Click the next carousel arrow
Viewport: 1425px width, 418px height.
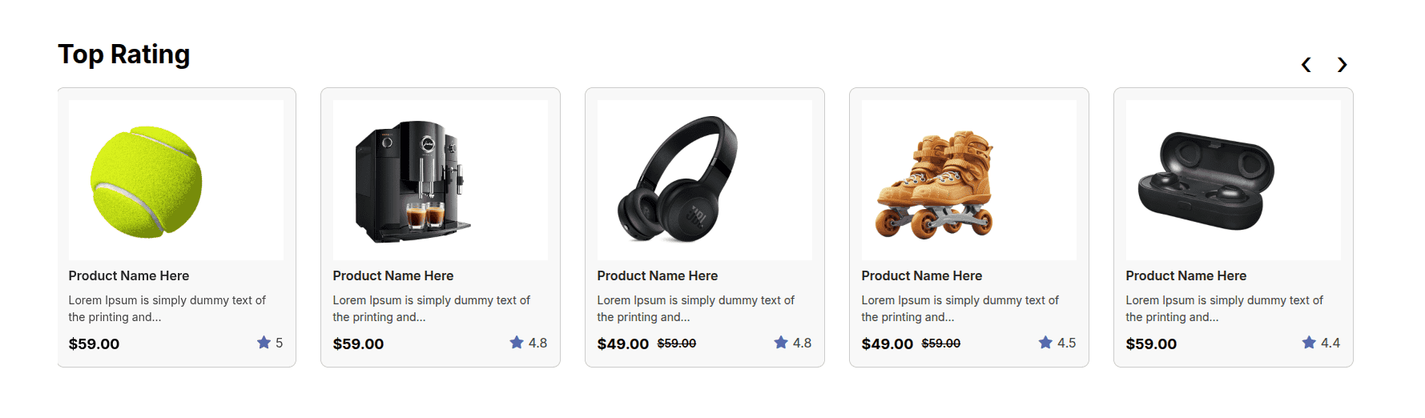(x=1342, y=65)
